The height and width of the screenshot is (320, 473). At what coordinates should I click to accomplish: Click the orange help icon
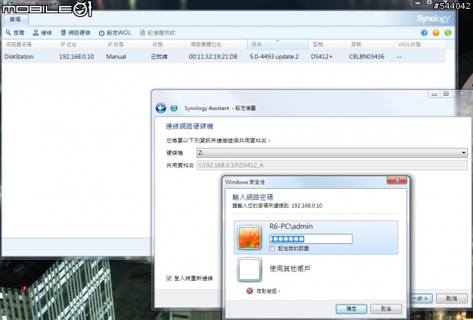point(436,32)
